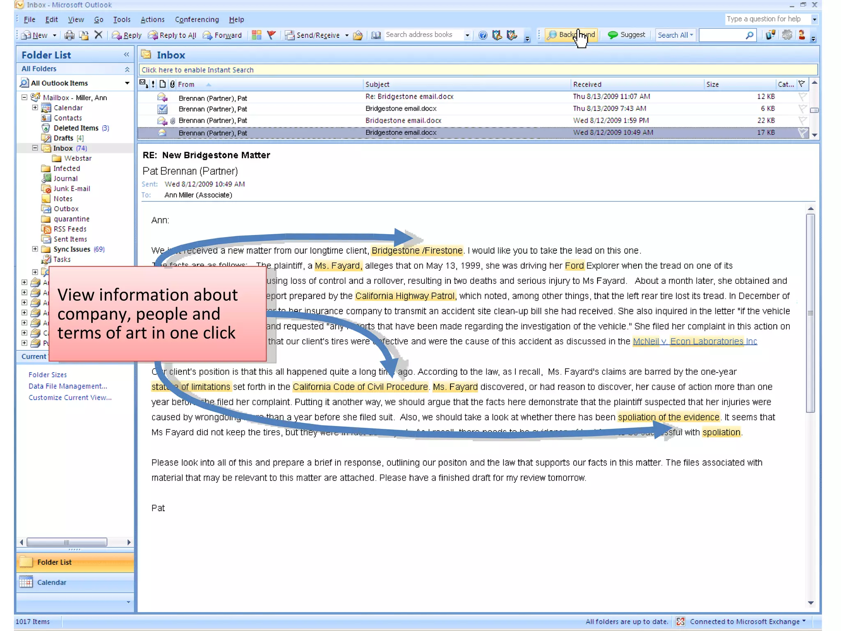Open the Search All dropdown
The image size is (841, 631).
click(675, 35)
